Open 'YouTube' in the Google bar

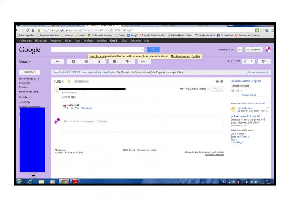88,41
